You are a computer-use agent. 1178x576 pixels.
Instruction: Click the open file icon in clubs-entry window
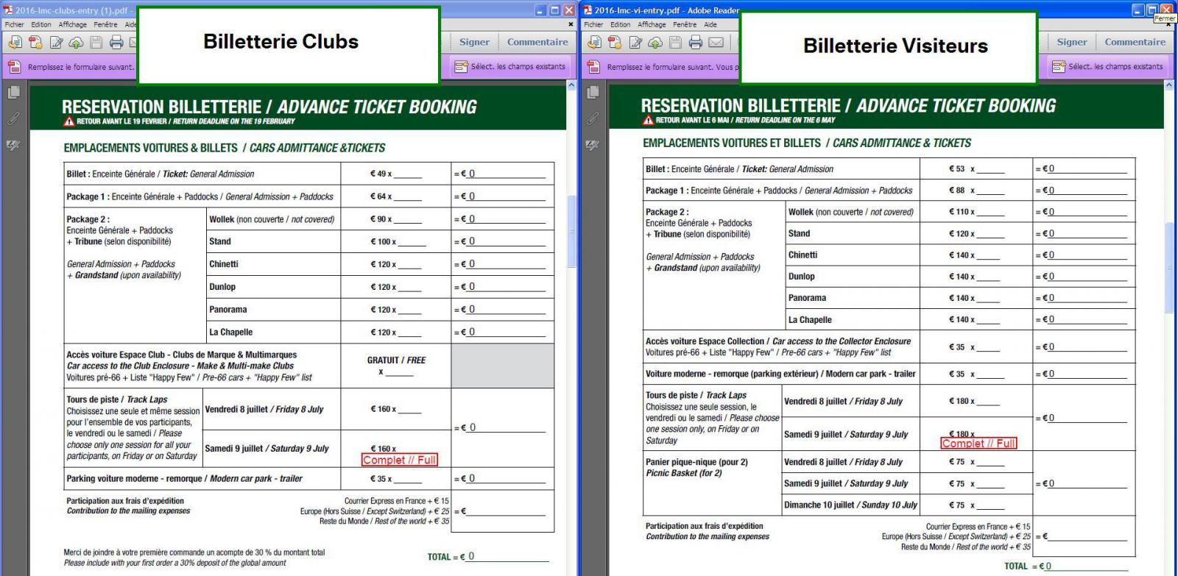tap(15, 43)
